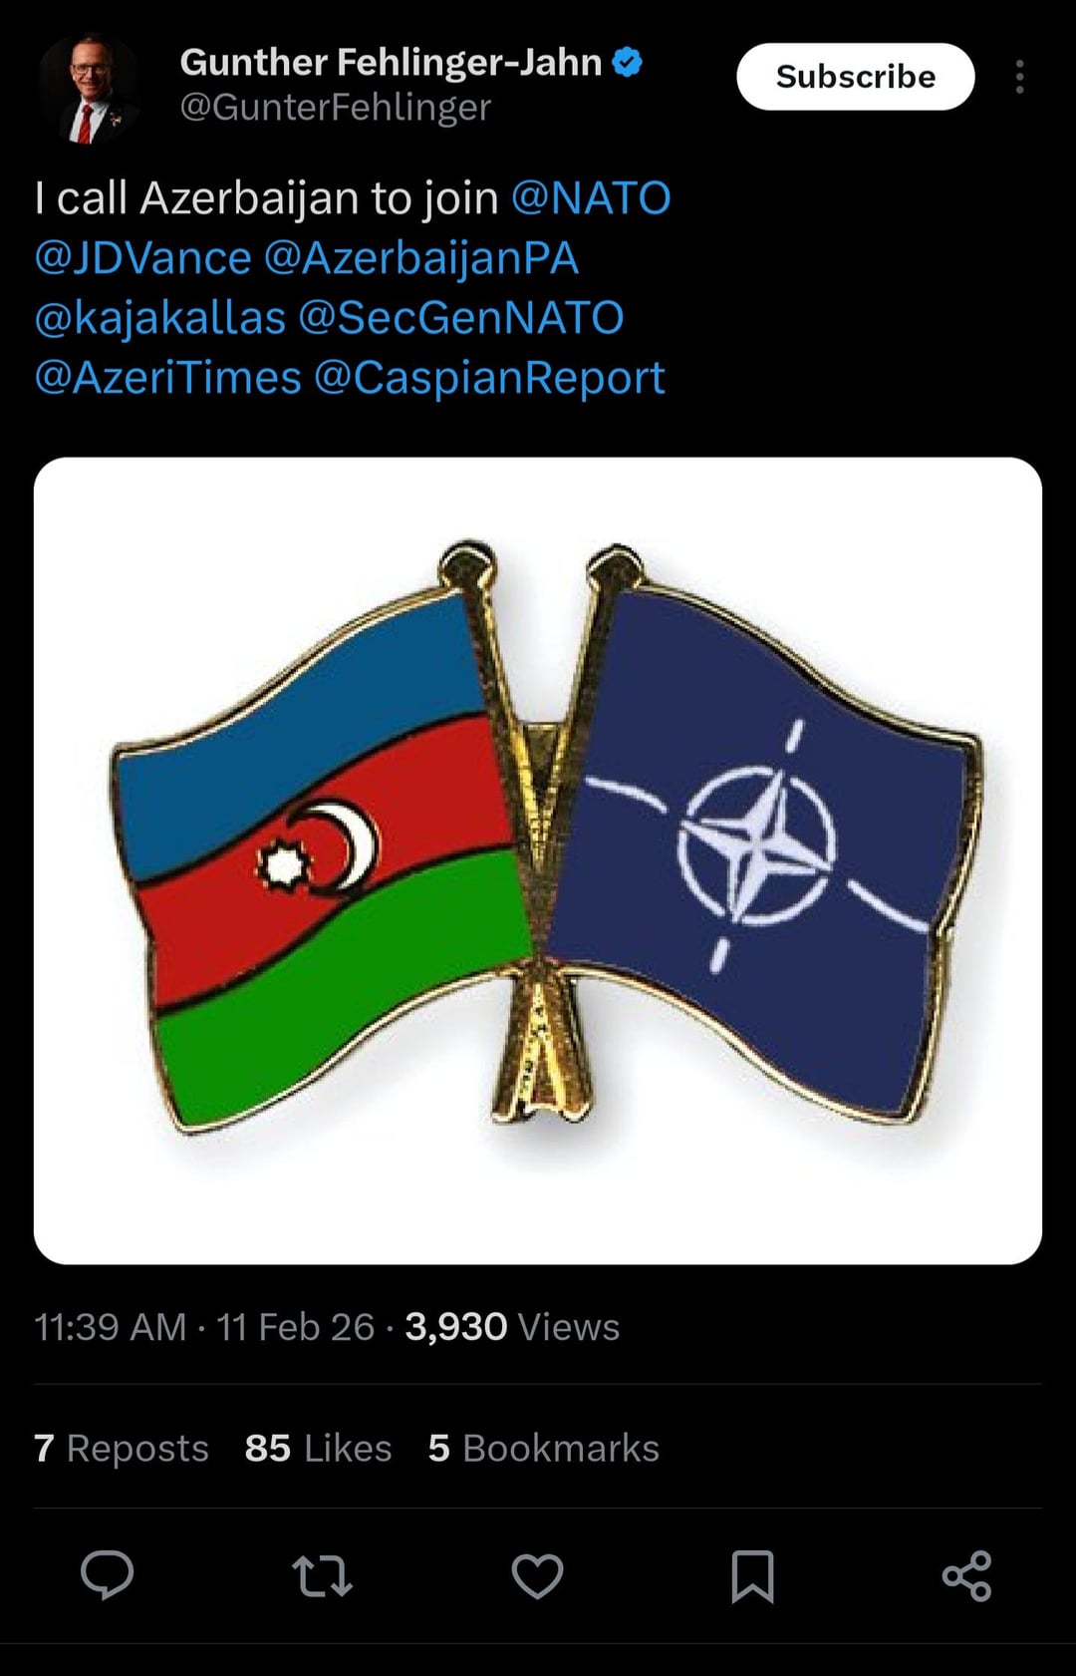Viewport: 1076px width, 1676px height.
Task: Open the reply comment icon
Action: pyautogui.click(x=107, y=1575)
